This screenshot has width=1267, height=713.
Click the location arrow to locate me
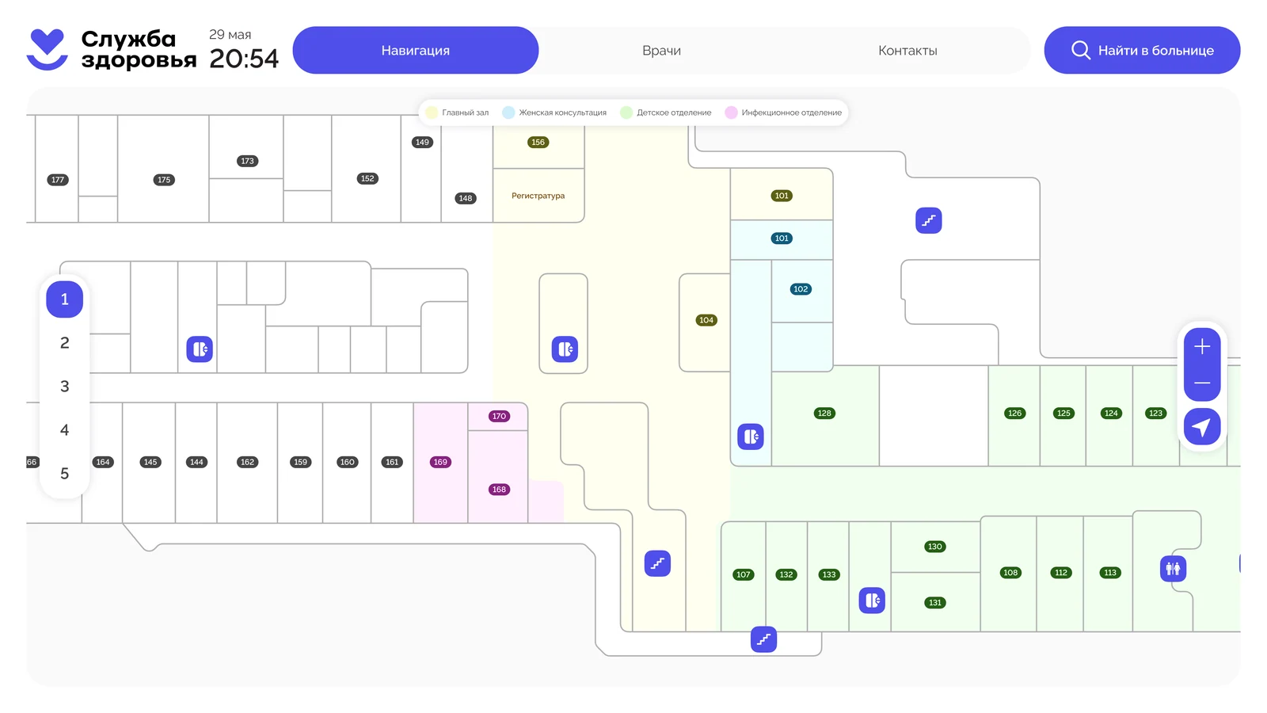(1202, 427)
